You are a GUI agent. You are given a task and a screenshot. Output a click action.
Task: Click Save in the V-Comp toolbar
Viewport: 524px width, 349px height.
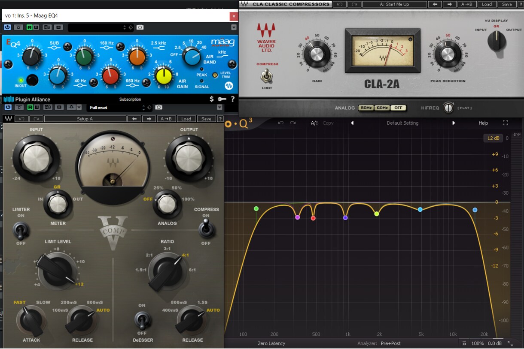[206, 119]
